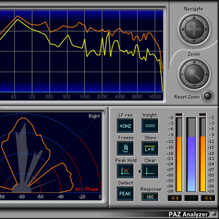
Task: Click the magnifier in the Zoom pad center
Action: point(194,74)
